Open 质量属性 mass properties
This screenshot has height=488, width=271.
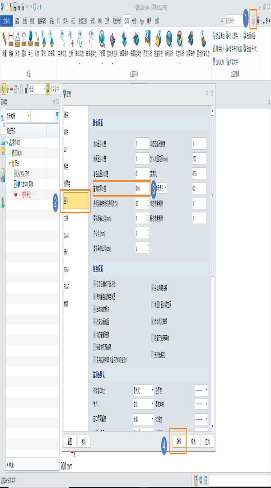tap(219, 36)
